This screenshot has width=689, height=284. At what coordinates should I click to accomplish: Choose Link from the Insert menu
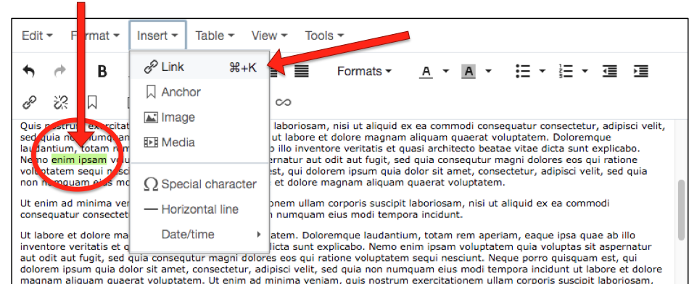pos(200,67)
